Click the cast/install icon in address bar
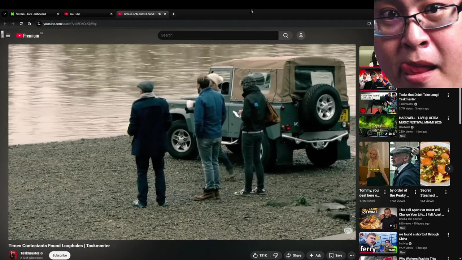 [x=369, y=23]
